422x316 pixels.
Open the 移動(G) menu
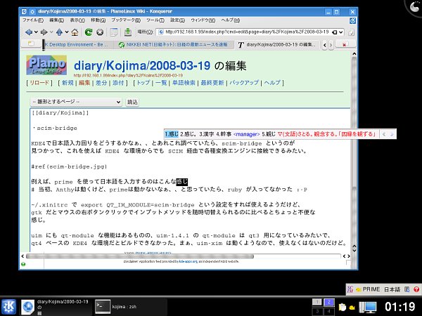[98, 20]
